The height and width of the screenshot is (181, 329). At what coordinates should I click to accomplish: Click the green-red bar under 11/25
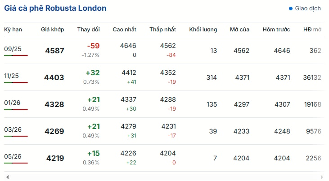(x=16, y=82)
